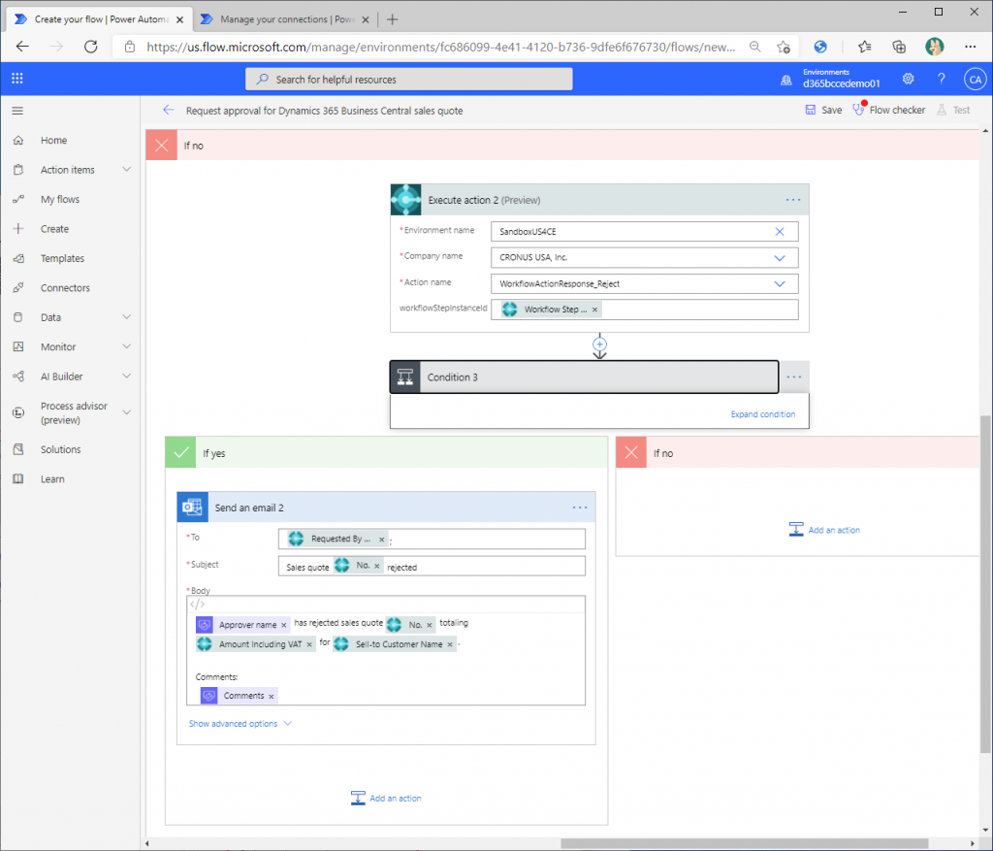Click the back arrow next to flow title
This screenshot has height=851, width=993.
pyautogui.click(x=168, y=111)
